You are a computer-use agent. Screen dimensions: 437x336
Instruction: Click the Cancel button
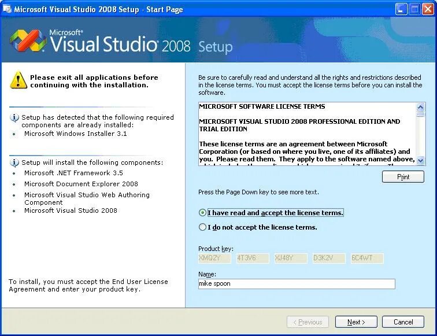[403, 322]
